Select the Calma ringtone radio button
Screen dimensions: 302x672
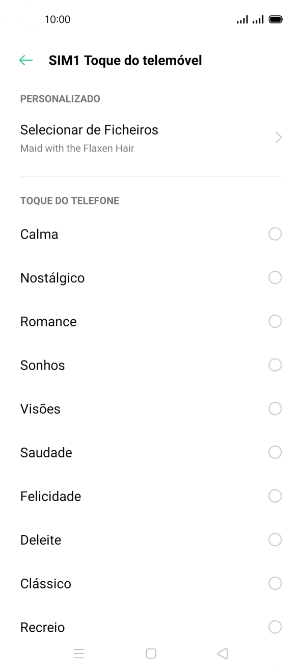[x=275, y=234]
